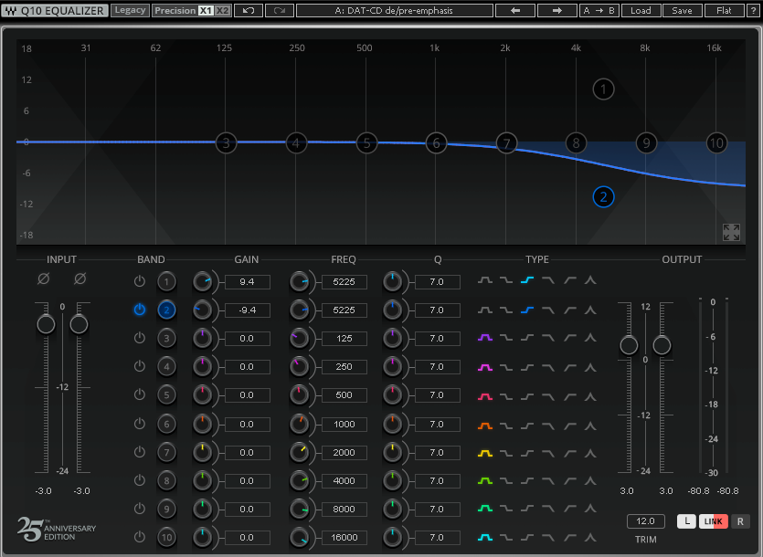Screen dimensions: 763x557
Task: Select band 2 number button in list
Action: pyautogui.click(x=166, y=310)
